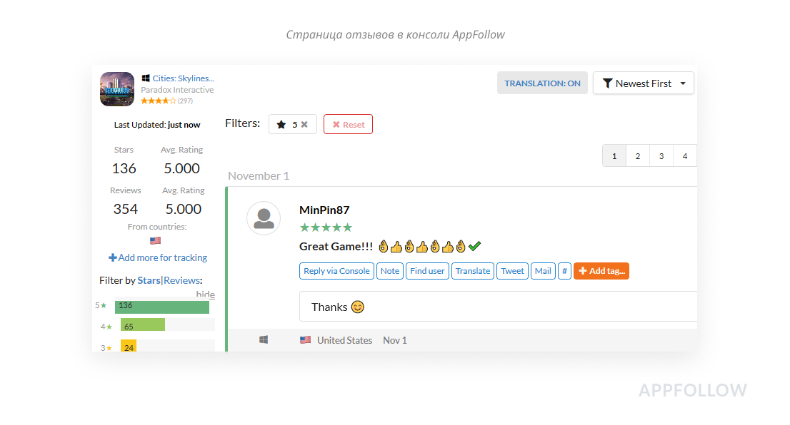Go to page 4 of reviews
This screenshot has width=790, height=425.
coord(685,156)
